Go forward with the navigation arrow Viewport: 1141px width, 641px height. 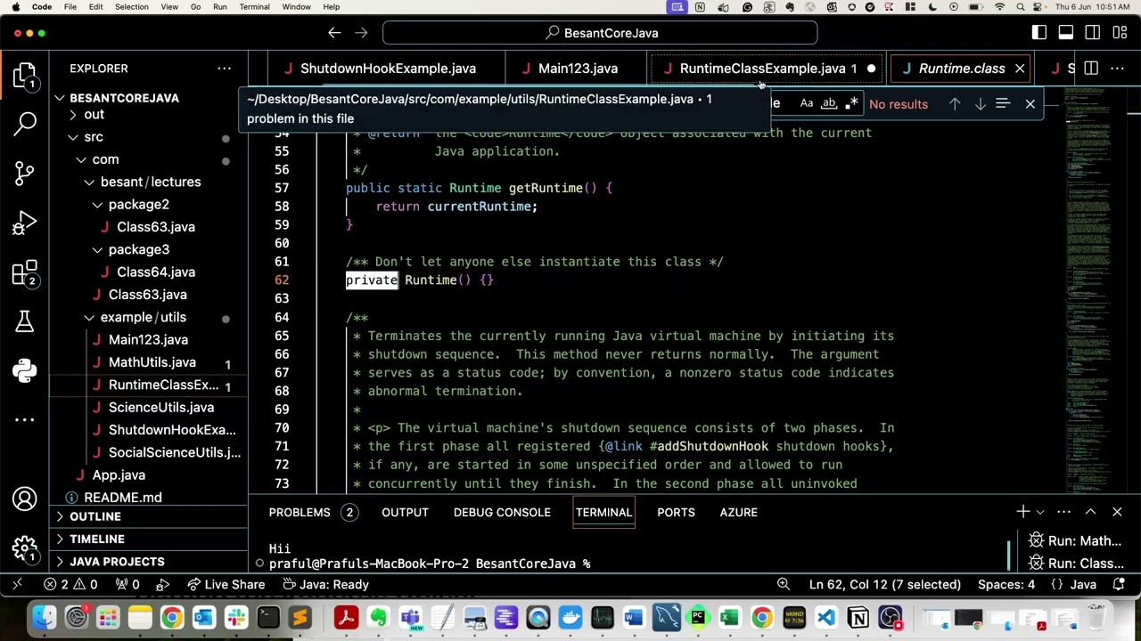(361, 33)
